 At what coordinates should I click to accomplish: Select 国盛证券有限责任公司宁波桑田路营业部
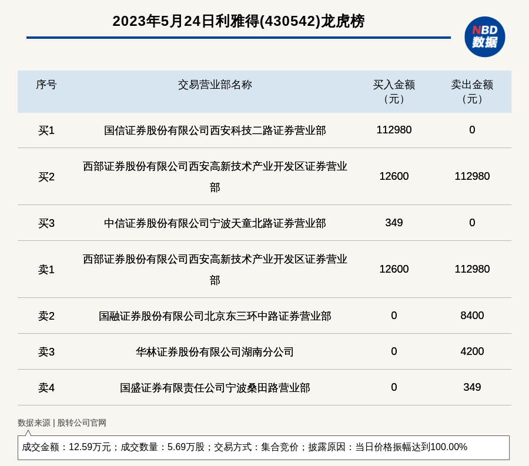pyautogui.click(x=215, y=388)
